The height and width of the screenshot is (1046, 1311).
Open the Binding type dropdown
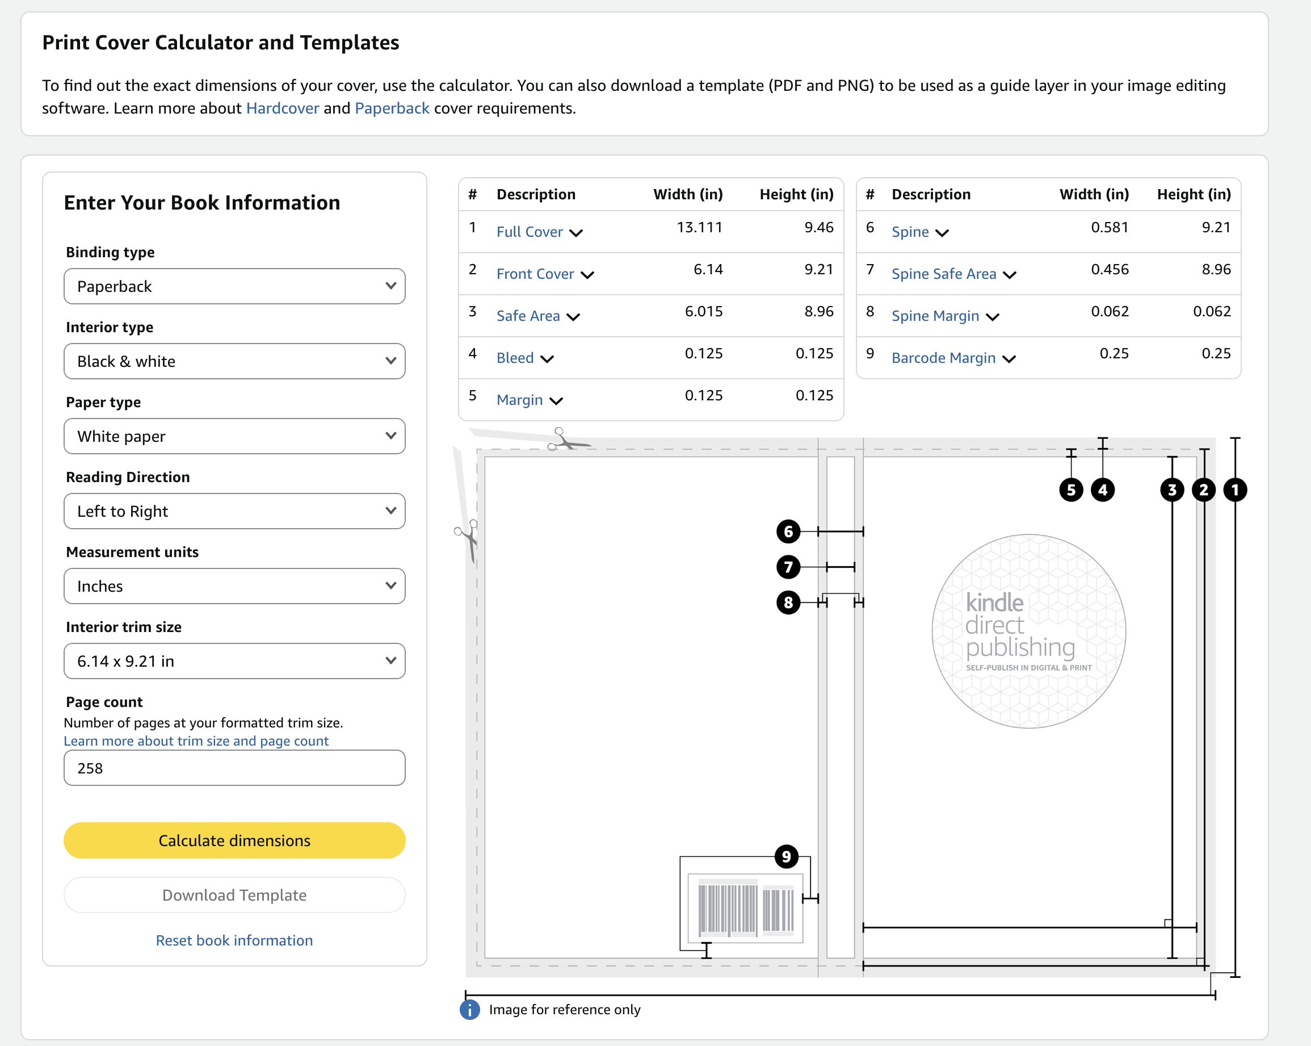coord(234,286)
